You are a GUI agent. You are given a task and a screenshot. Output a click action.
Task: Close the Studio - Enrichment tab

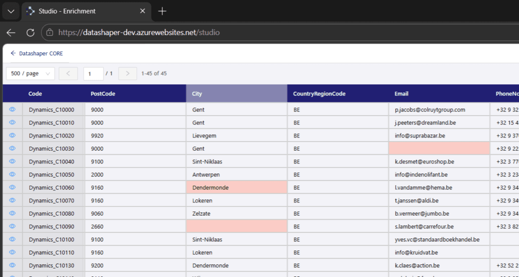pyautogui.click(x=142, y=11)
